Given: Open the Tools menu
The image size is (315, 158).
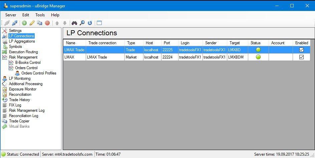Looking at the screenshot, I should pyautogui.click(x=40, y=15).
